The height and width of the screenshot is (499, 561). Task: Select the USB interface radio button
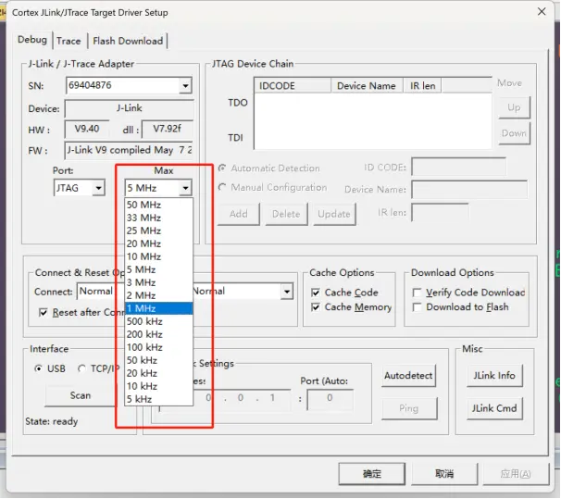[38, 368]
